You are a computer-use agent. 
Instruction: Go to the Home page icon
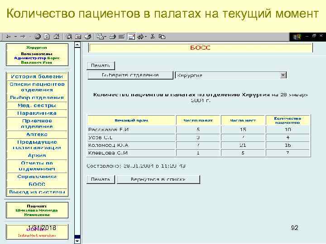[x=56, y=37]
